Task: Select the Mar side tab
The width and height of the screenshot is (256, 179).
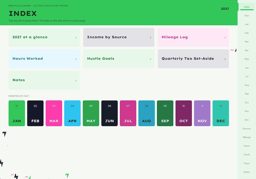Action: coord(247,42)
